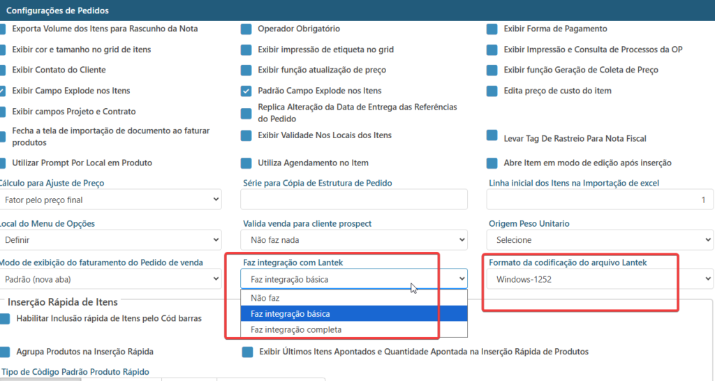
Task: Check Levar Tag De Rastreio Para Nota Fiscal
Action: click(492, 136)
